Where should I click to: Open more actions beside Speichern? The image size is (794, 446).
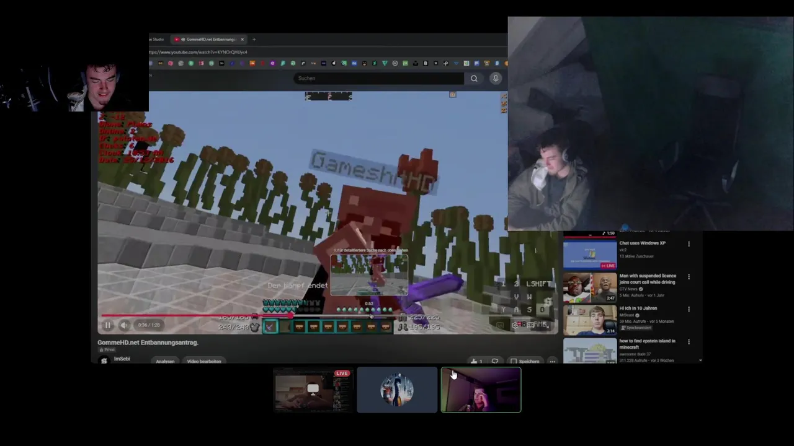pyautogui.click(x=552, y=361)
